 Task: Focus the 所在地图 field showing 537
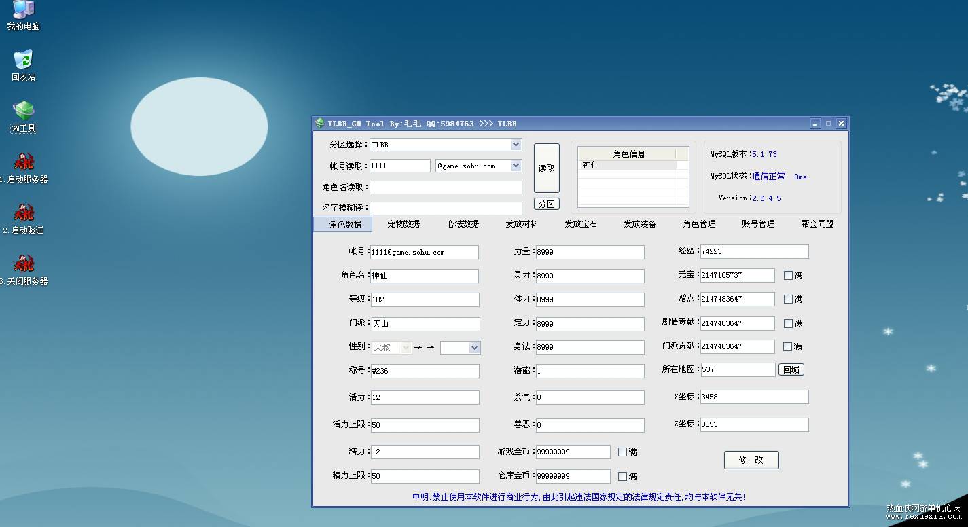738,369
